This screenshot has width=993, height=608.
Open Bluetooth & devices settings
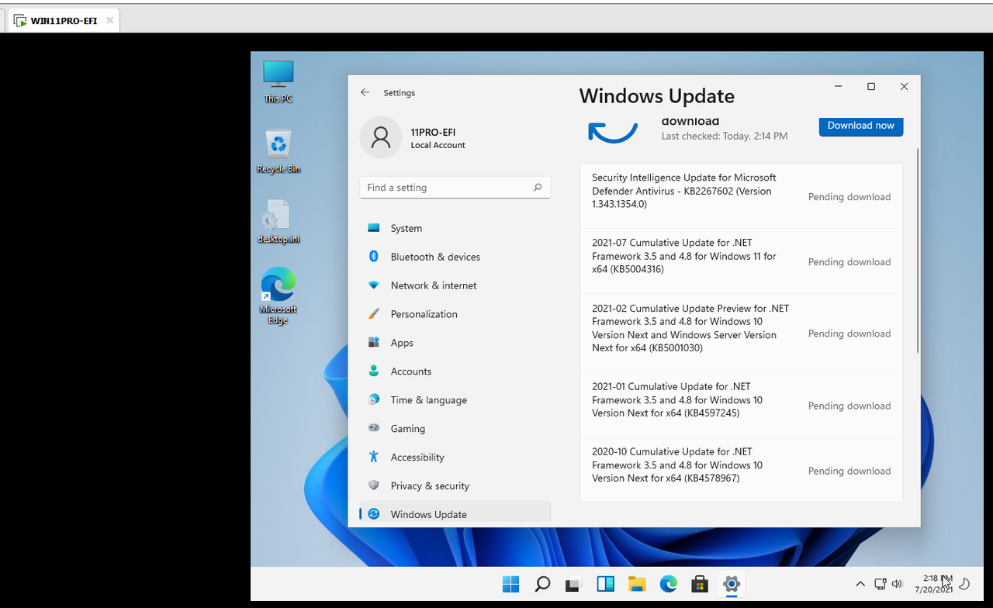click(x=455, y=257)
